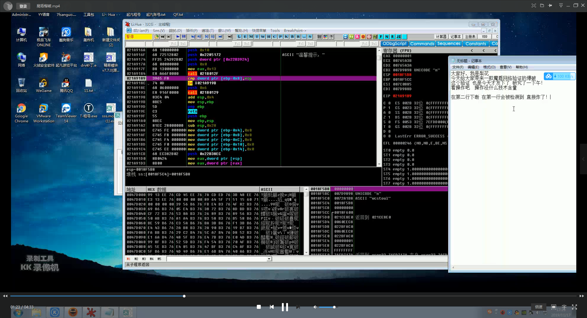587x318 pixels.
Task: Click the question mark Help icon
Action: click(x=331, y=37)
